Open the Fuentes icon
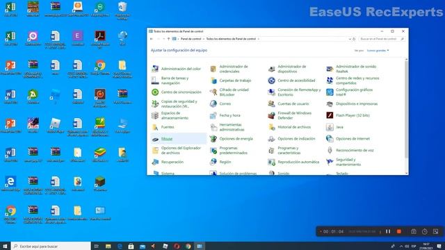 point(155,127)
